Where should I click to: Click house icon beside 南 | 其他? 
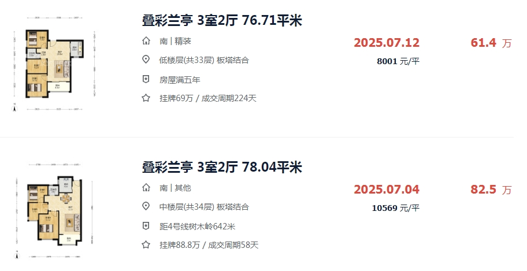[146, 188]
